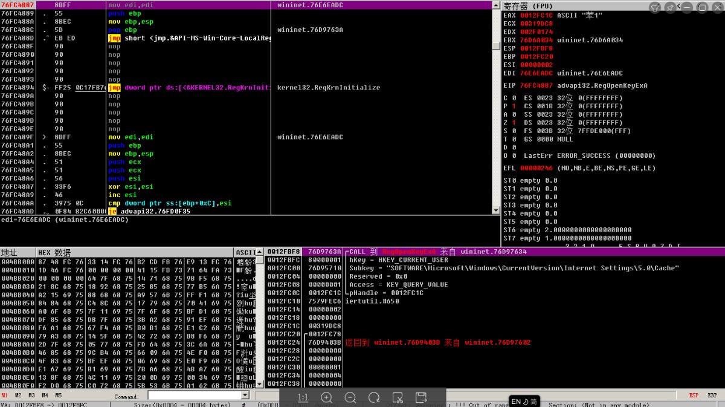Select LastErr ERROR_SUCCESS line
Image resolution: width=725 pixels, height=407 pixels.
[x=590, y=155]
